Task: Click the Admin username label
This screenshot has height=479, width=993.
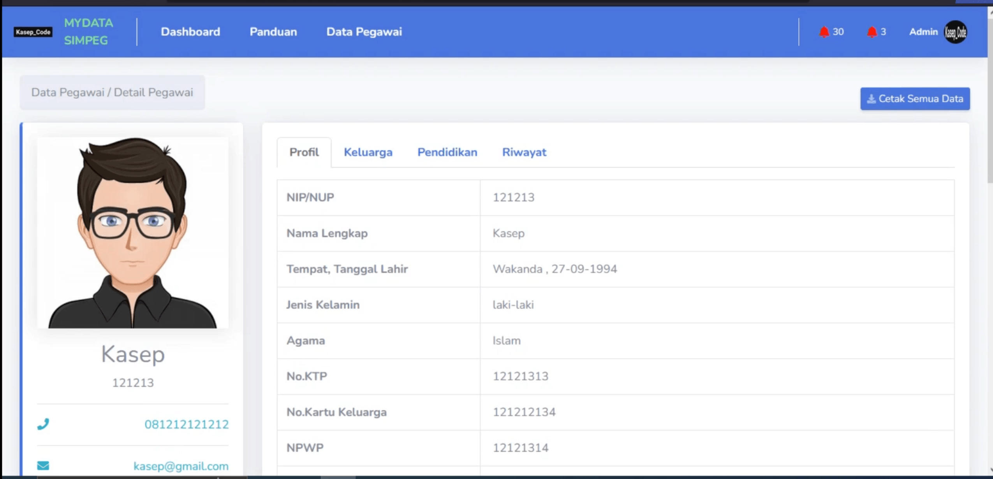Action: (x=923, y=32)
